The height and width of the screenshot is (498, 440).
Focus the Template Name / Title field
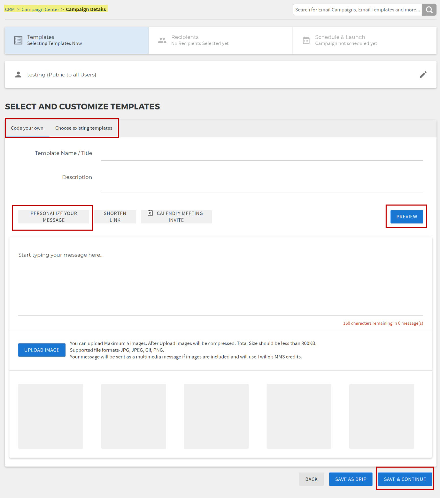tap(262, 153)
